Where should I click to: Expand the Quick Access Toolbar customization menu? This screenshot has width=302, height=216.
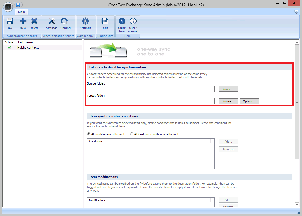(26, 4)
